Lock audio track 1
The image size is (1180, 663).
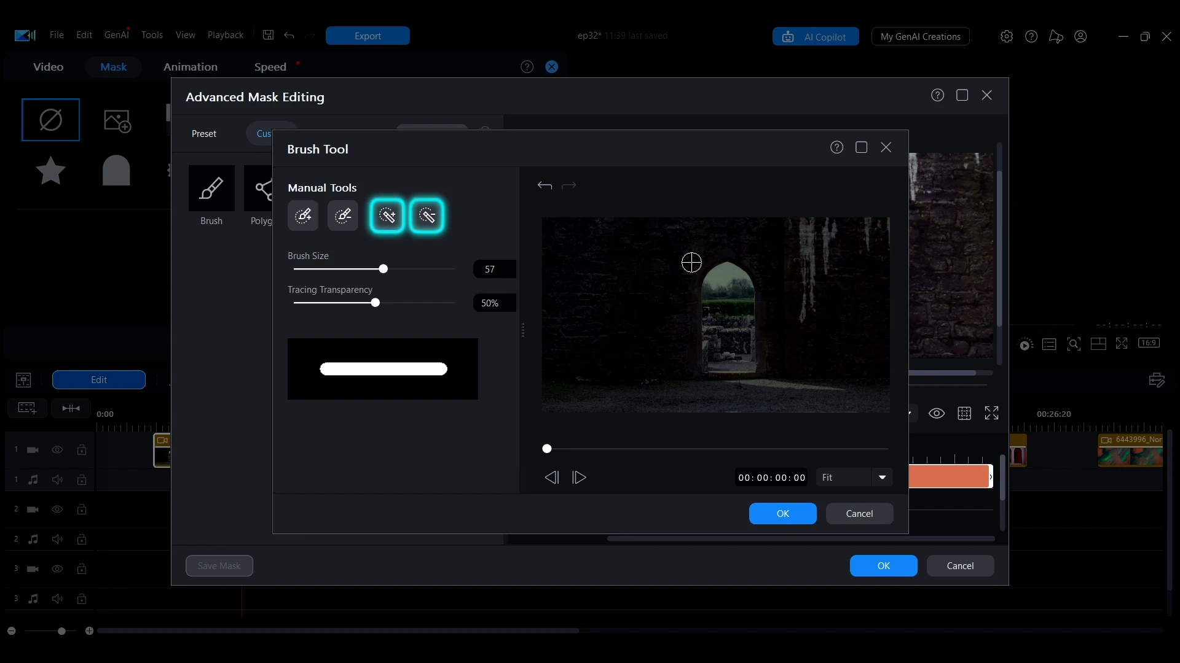point(82,479)
